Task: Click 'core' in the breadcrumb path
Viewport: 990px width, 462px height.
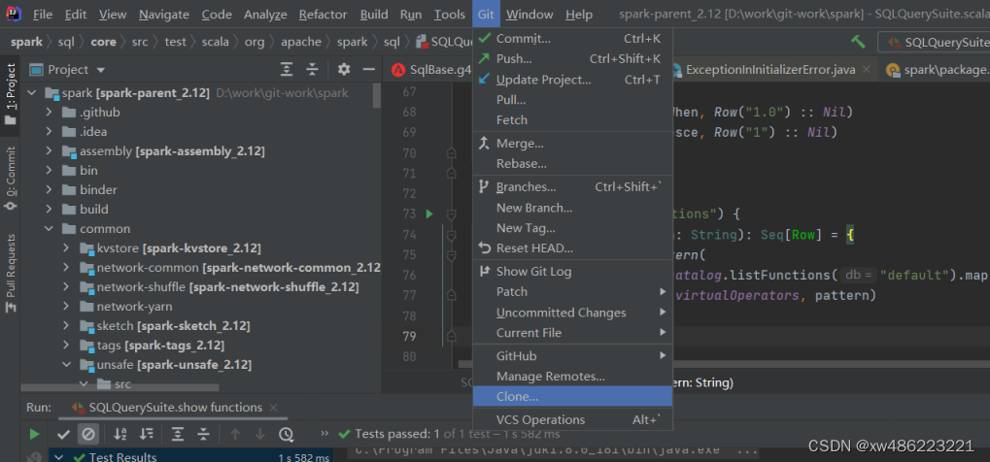Action: (103, 42)
